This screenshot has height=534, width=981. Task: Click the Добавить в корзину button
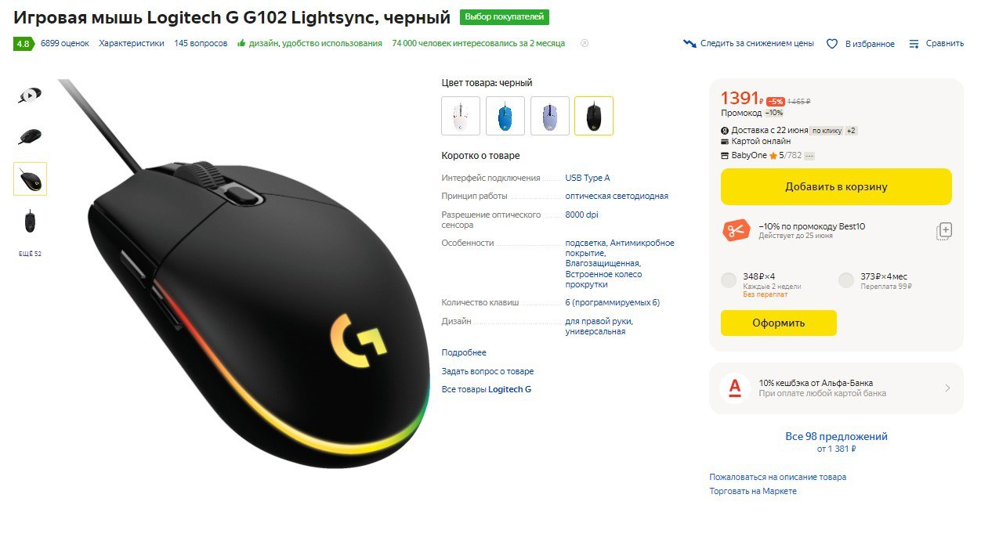[836, 187]
